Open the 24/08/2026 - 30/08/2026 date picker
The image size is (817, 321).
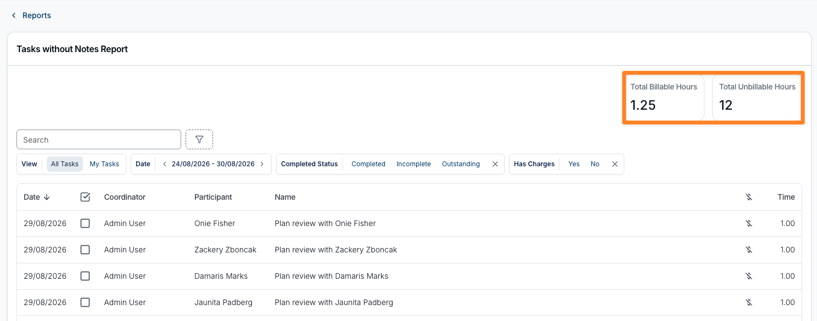pyautogui.click(x=213, y=164)
